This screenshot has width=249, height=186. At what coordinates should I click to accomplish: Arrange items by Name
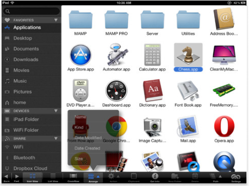click(x=93, y=117)
